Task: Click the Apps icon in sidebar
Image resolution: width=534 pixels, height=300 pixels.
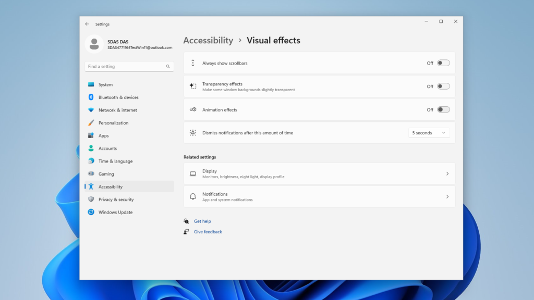Action: pos(91,135)
